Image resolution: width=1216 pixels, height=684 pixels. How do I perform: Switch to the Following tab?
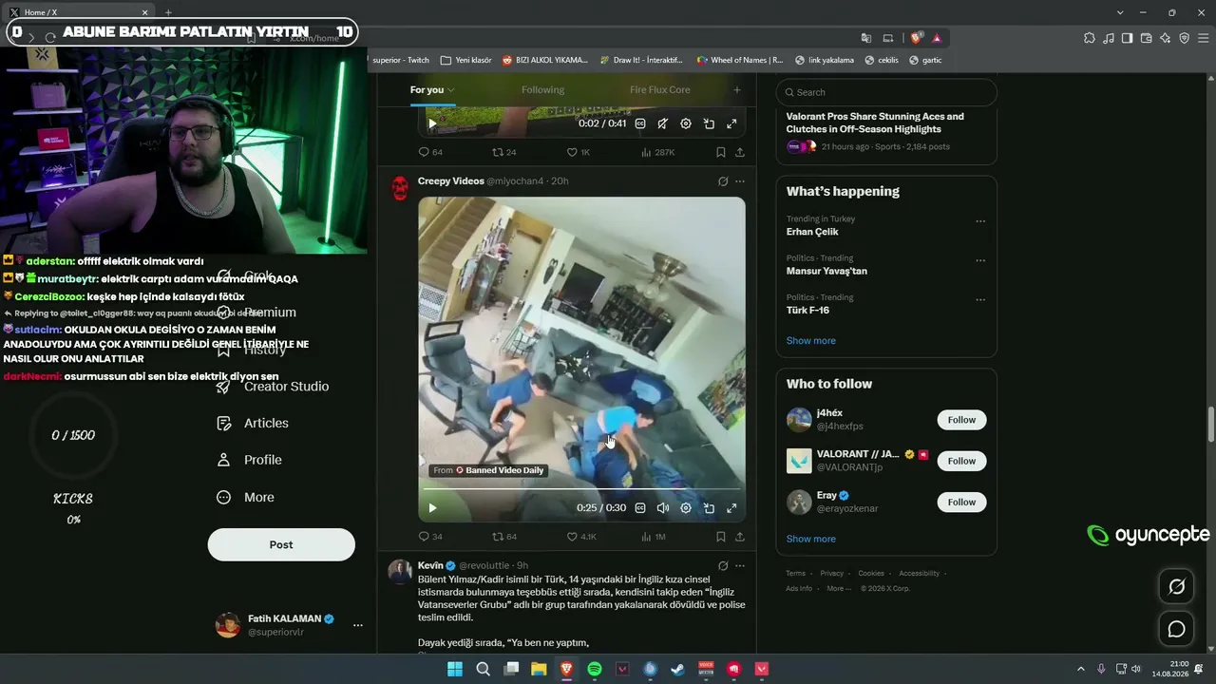pos(542,90)
